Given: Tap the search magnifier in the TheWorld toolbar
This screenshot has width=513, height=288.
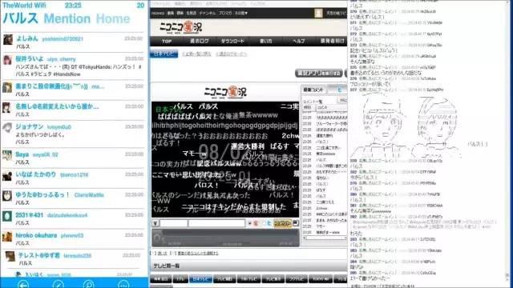Looking at the screenshot, I should (89, 285).
